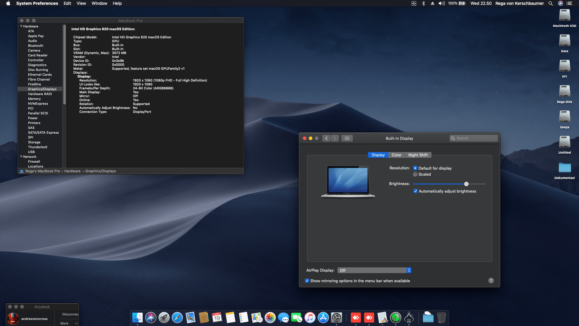The width and height of the screenshot is (579, 326).
Task: Click the Show All grid icon in Display preferences
Action: 347,138
